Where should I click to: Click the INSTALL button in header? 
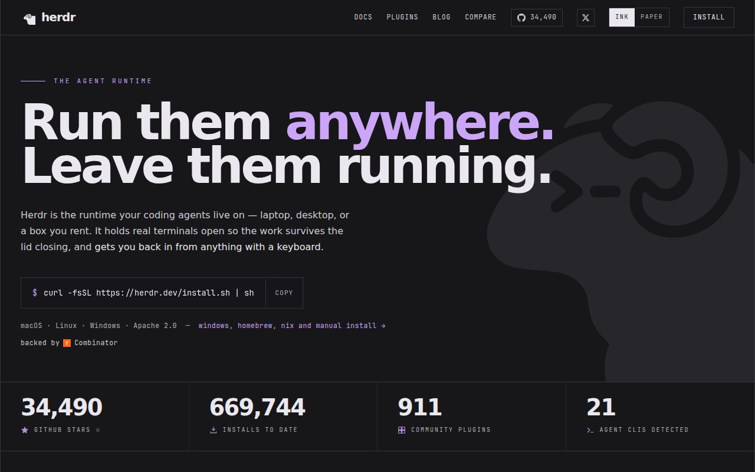pyautogui.click(x=709, y=17)
